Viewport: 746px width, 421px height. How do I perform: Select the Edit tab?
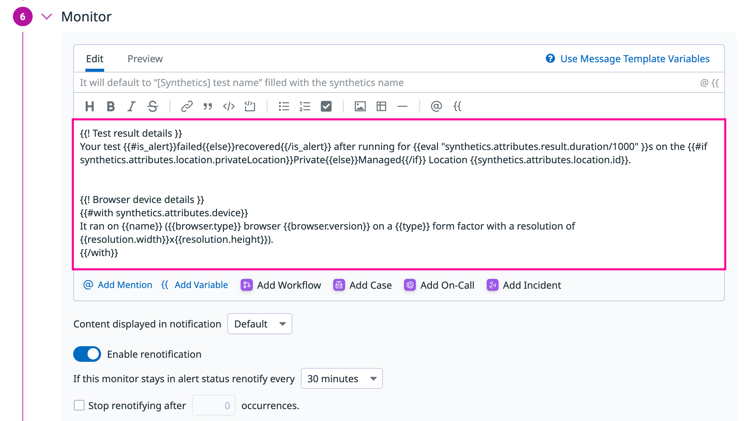(95, 59)
